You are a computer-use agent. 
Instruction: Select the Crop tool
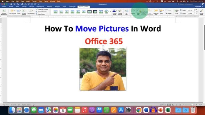176,11
